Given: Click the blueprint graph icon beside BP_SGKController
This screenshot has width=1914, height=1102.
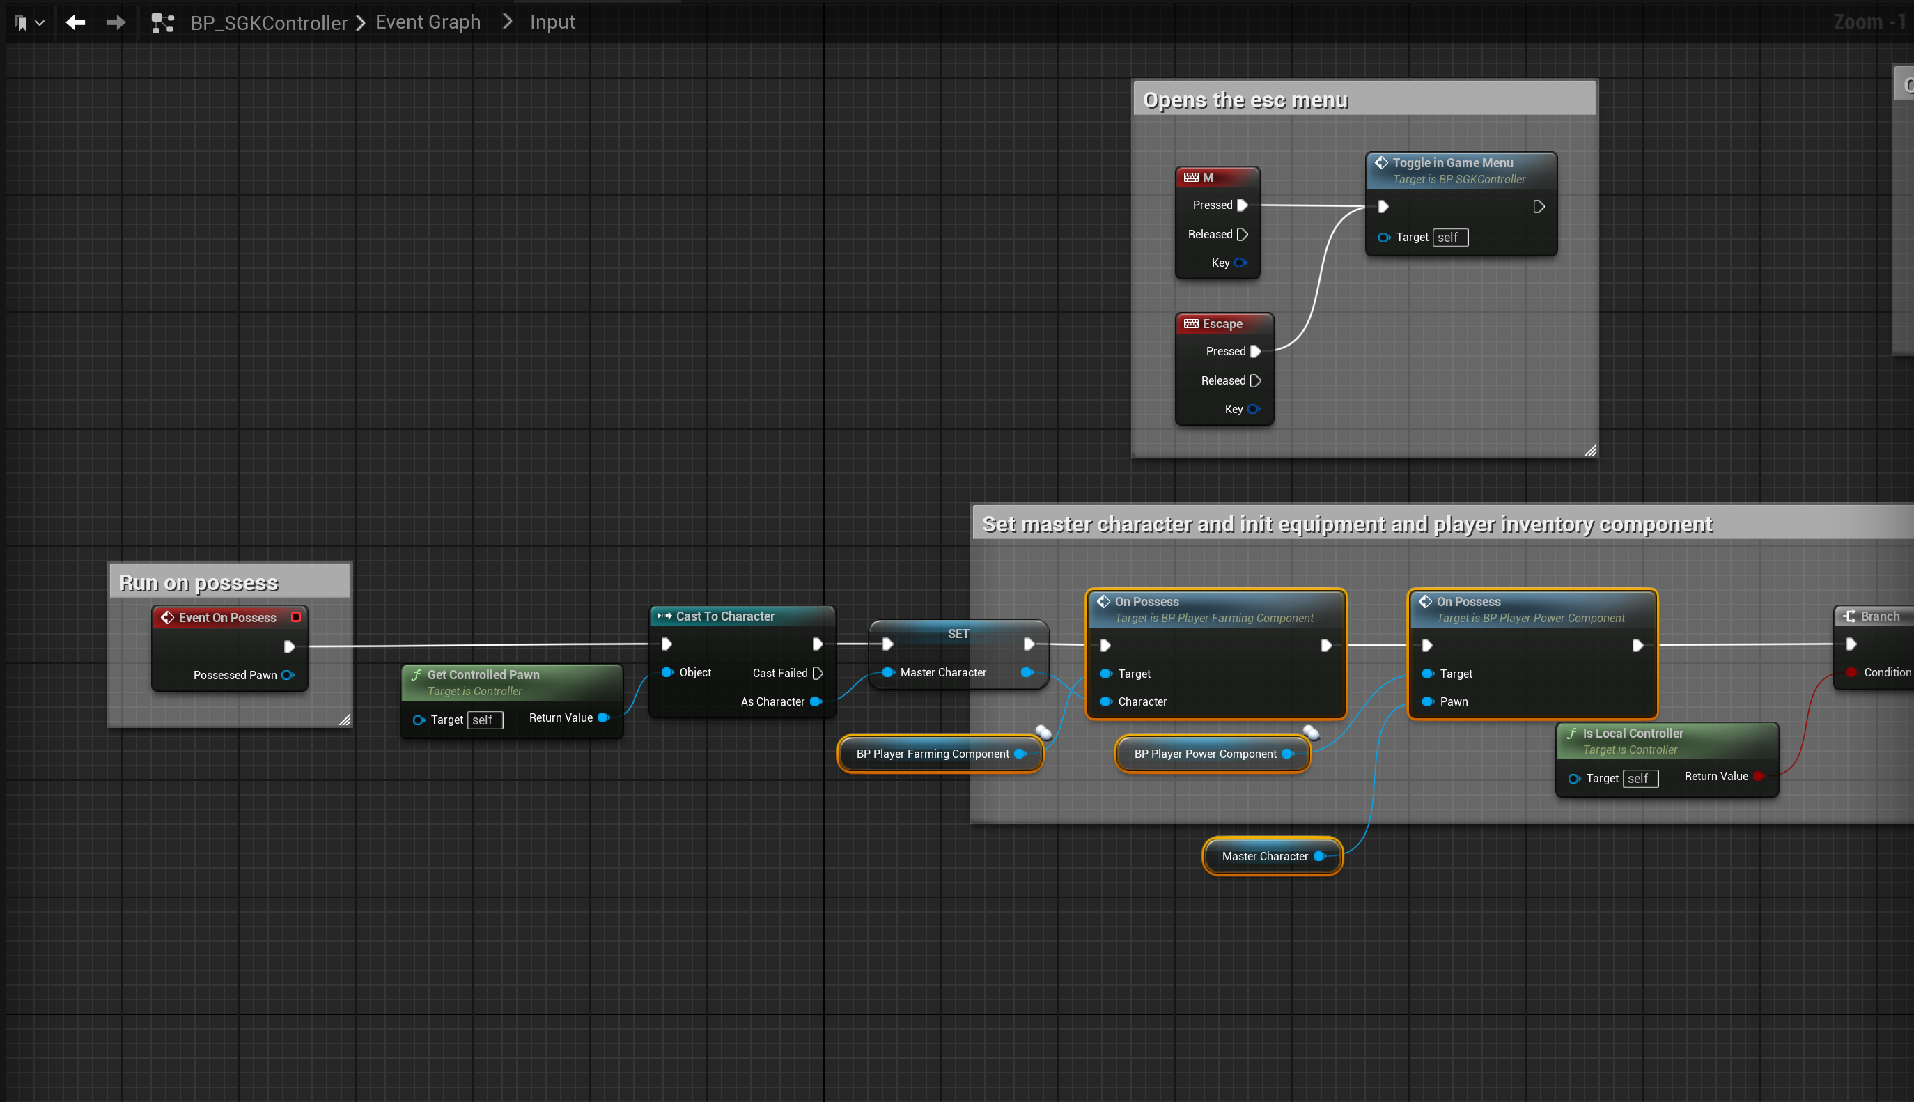Looking at the screenshot, I should click(x=162, y=23).
